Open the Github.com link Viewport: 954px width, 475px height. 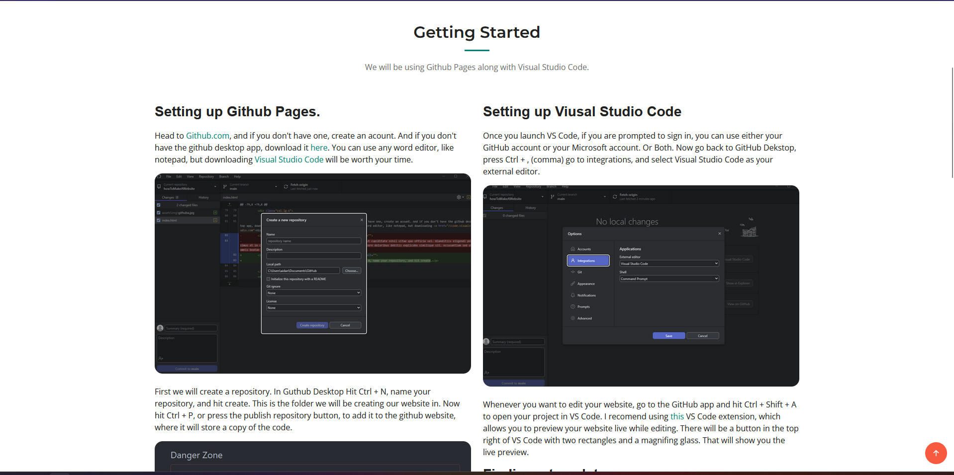point(207,136)
